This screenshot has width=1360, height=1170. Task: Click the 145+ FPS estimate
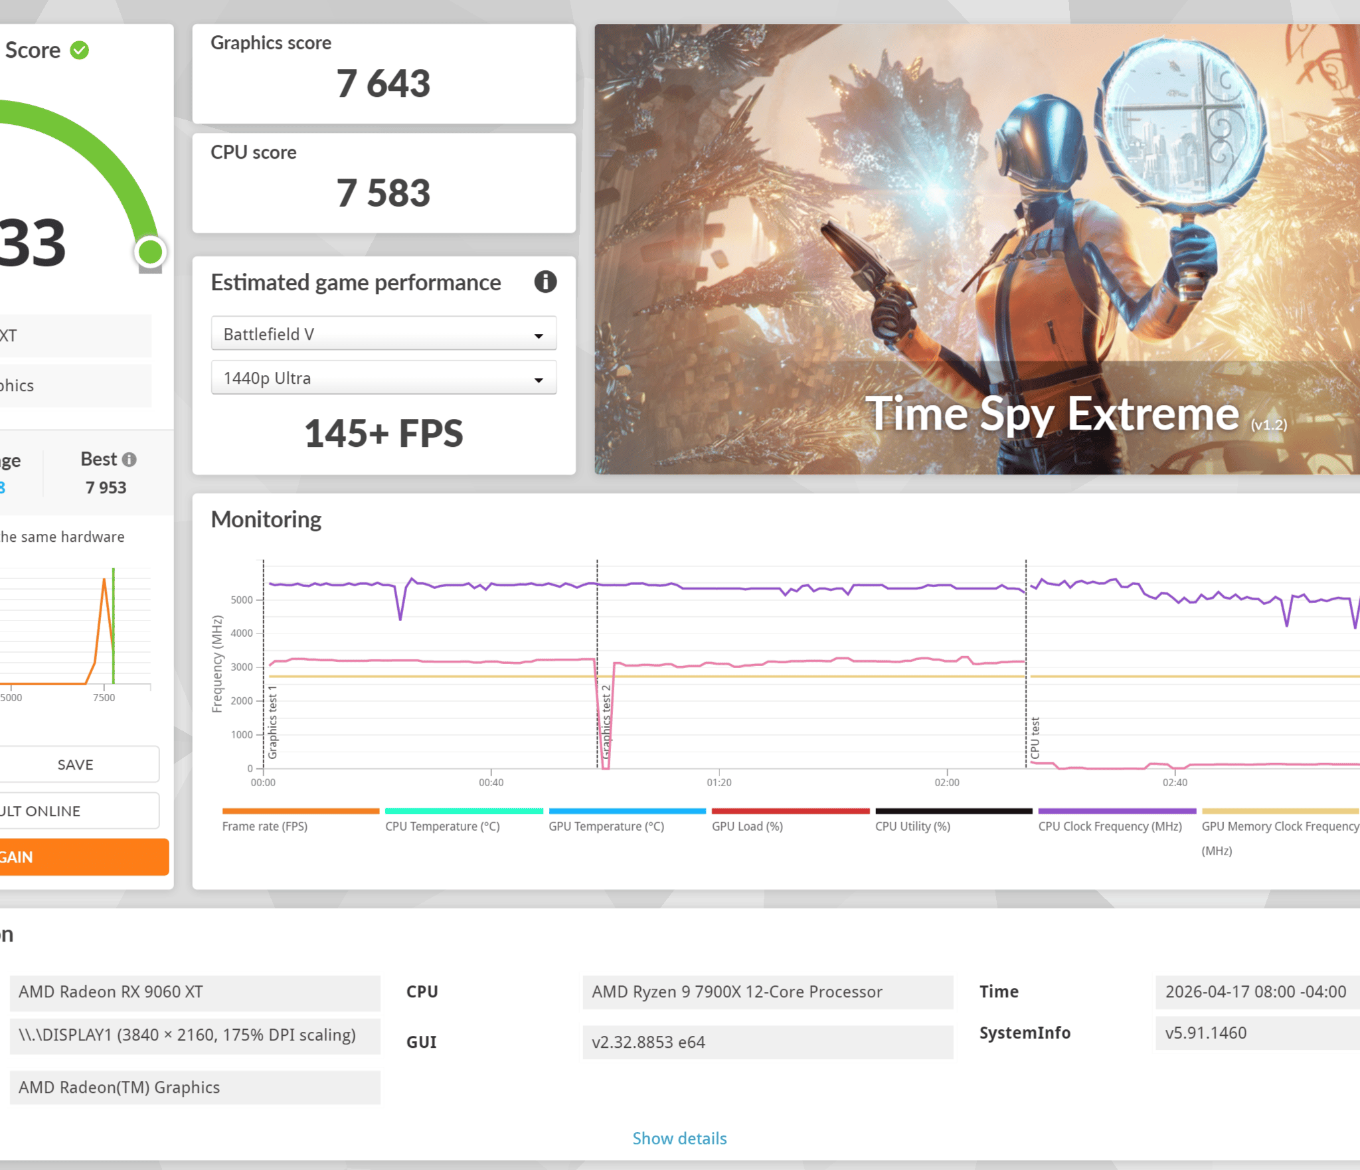(383, 434)
